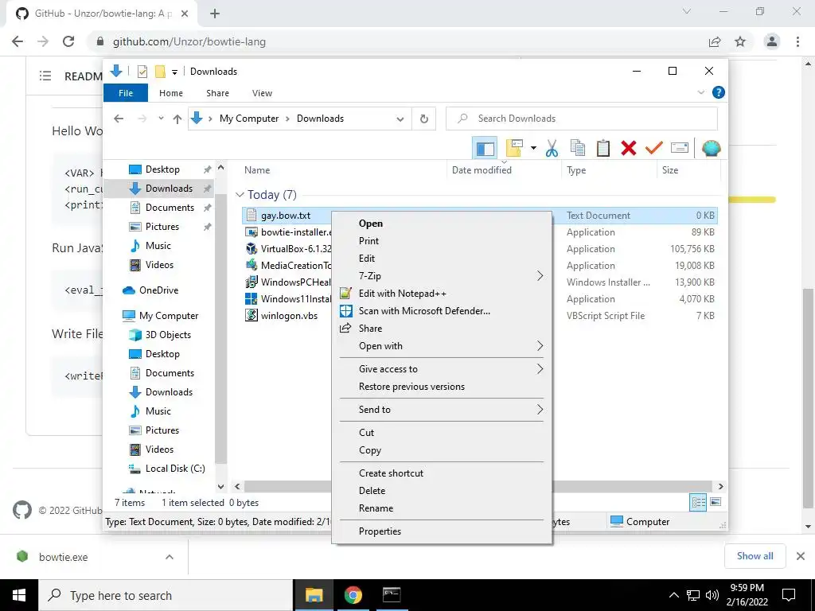Select the VirtualBox installer file
Image resolution: width=815 pixels, height=611 pixels.
296,249
